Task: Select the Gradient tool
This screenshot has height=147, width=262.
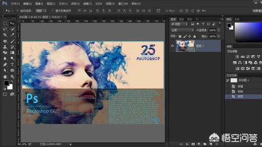Action: click(12, 53)
